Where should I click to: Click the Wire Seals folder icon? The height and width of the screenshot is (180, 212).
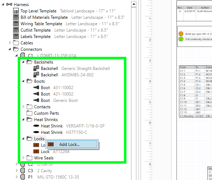(29, 158)
